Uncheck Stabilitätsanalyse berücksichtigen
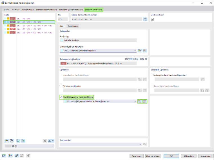Viewport: 214px width, 160px height. click(61, 97)
